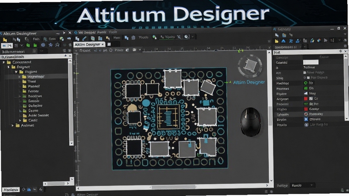This screenshot has height=196, width=349.
Task: Collapse the Fogjant subfolder
Action: [x=16, y=72]
